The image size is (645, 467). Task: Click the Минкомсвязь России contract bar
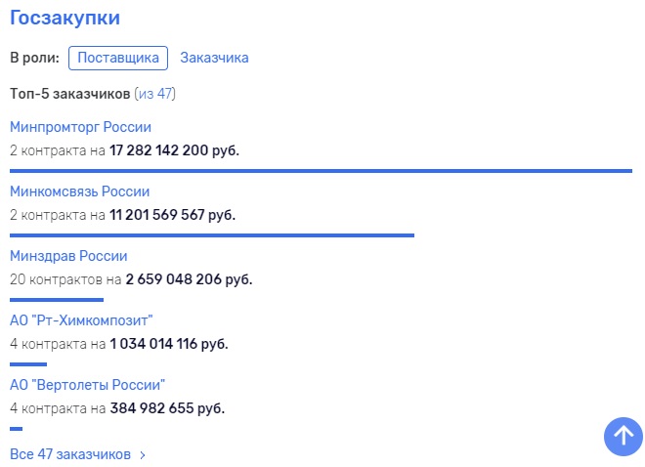click(212, 234)
